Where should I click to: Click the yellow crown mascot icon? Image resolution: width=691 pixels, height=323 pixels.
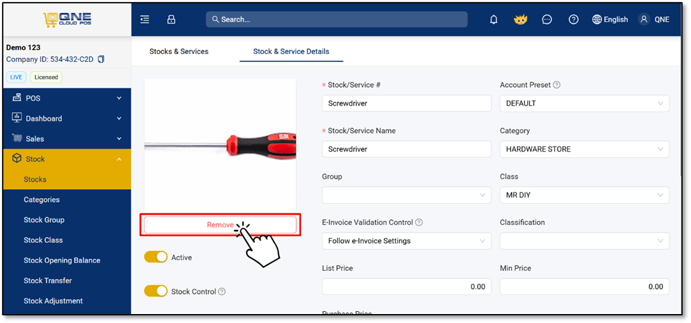tap(520, 19)
